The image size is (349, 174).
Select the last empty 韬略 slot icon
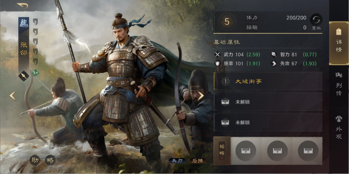(308, 151)
